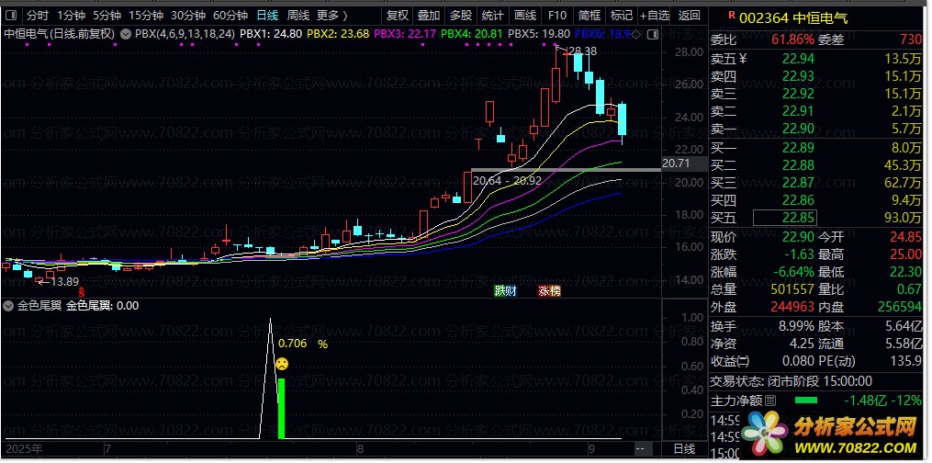Switch to the 分时 intraday view
932x463 pixels.
coord(38,15)
